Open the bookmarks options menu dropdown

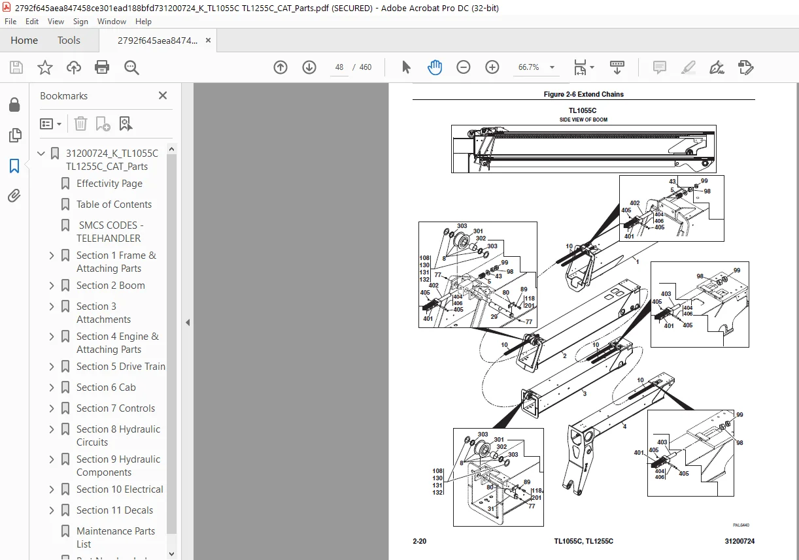click(51, 124)
